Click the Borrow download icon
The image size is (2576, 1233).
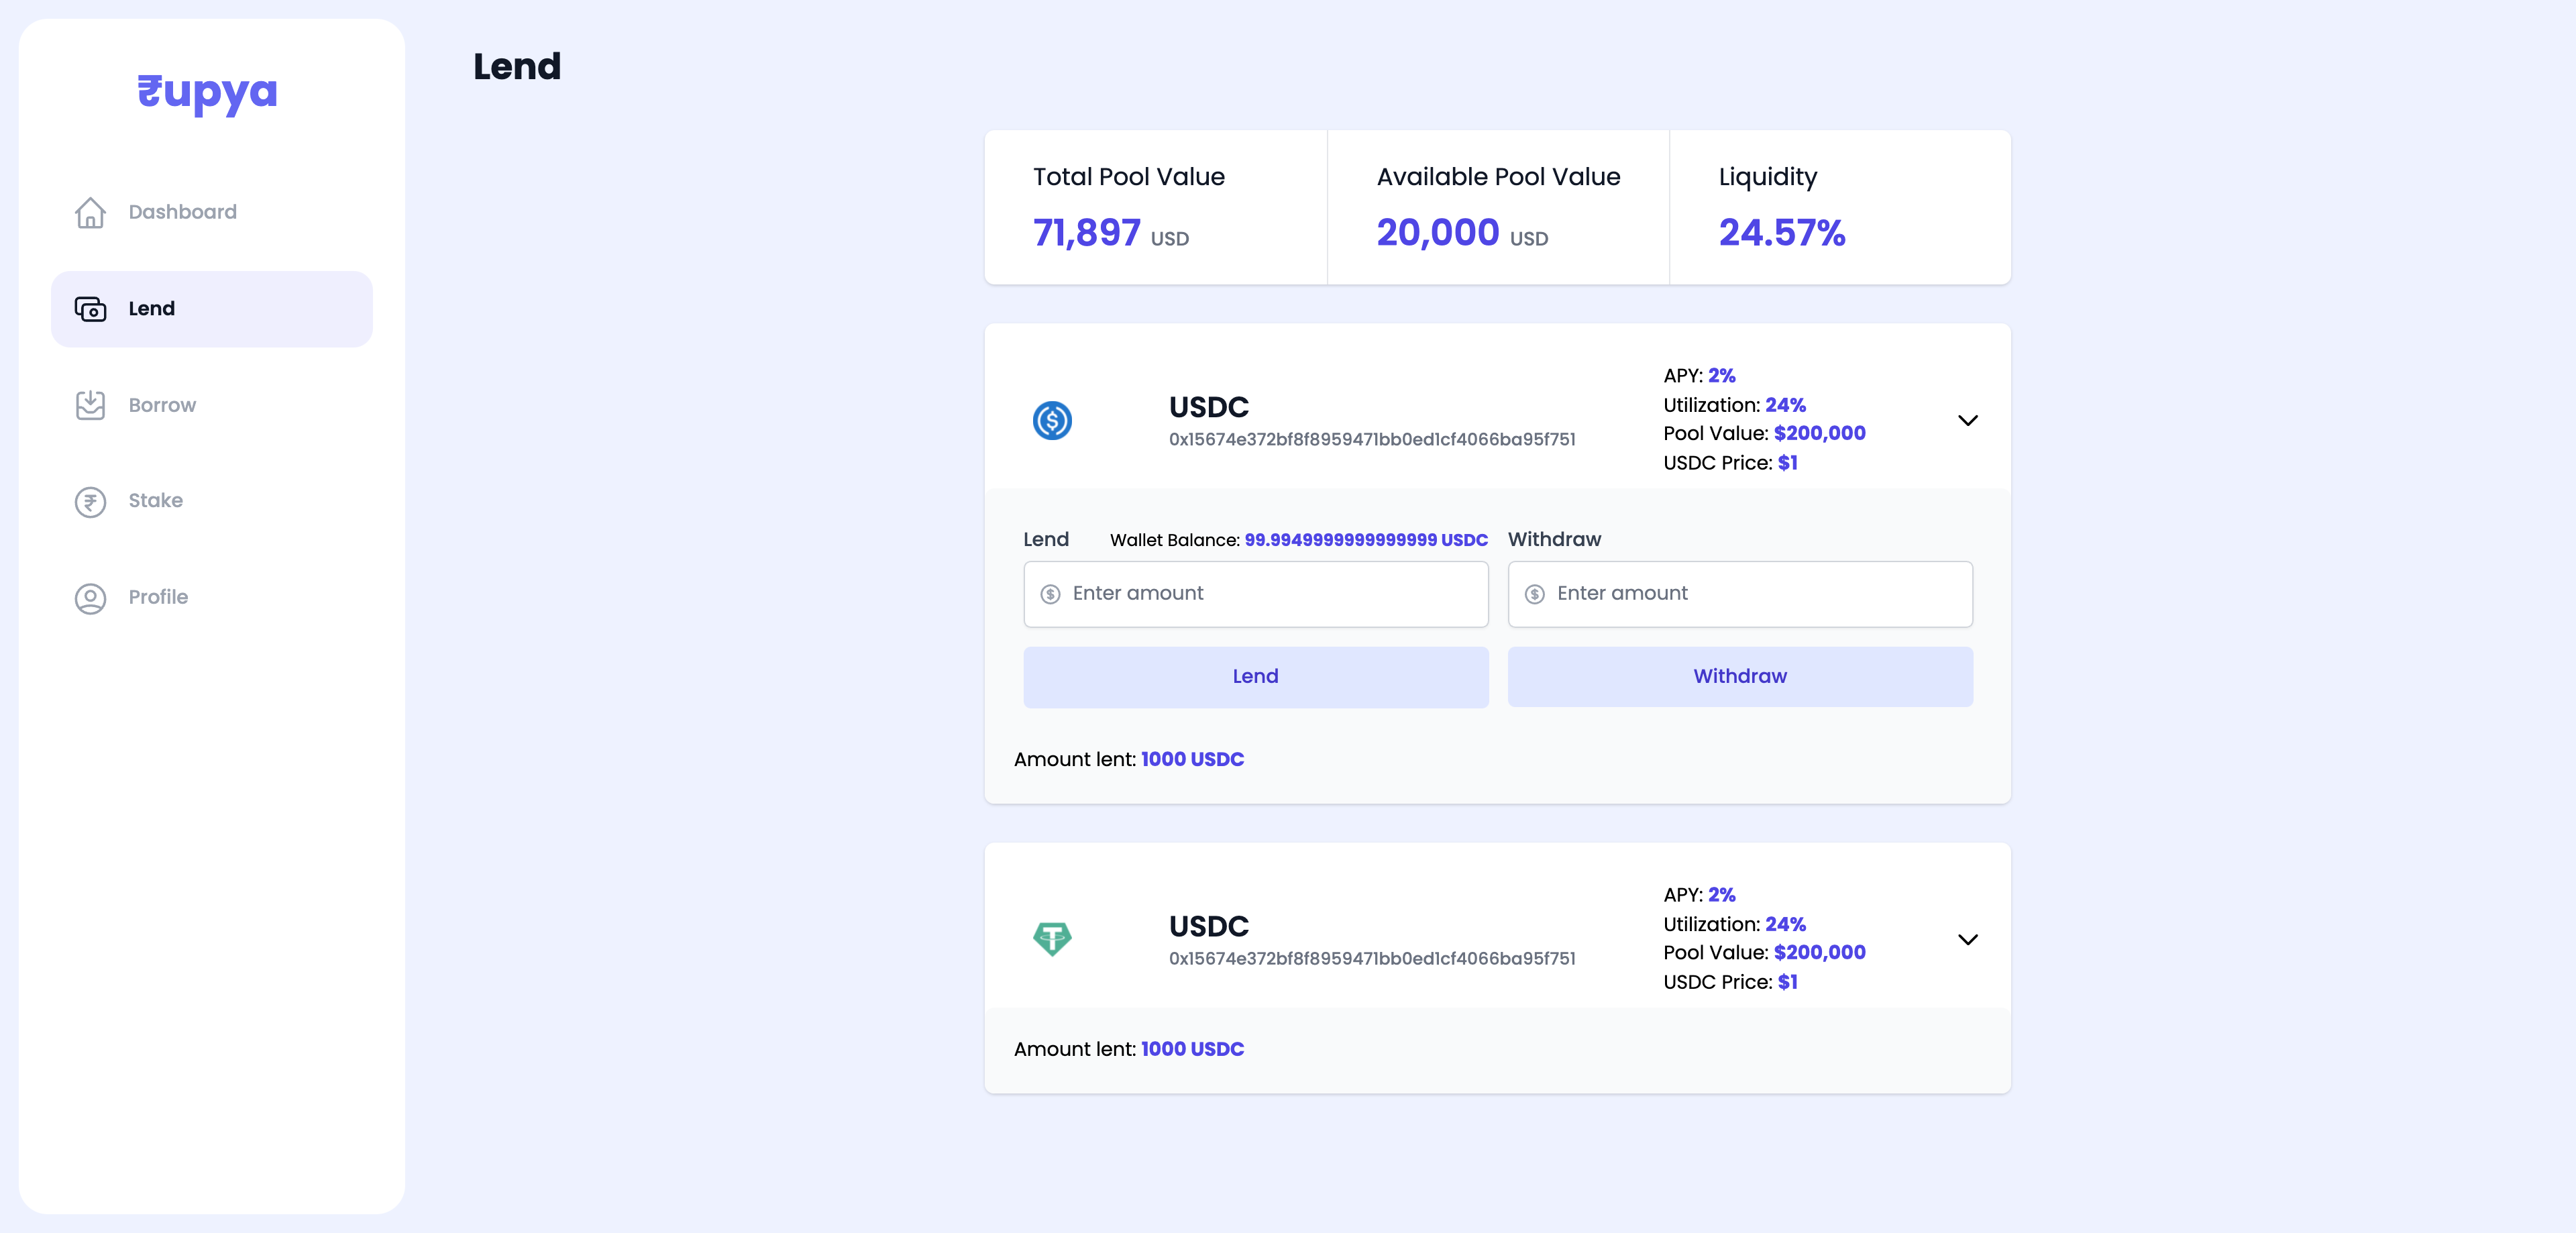pyautogui.click(x=91, y=405)
